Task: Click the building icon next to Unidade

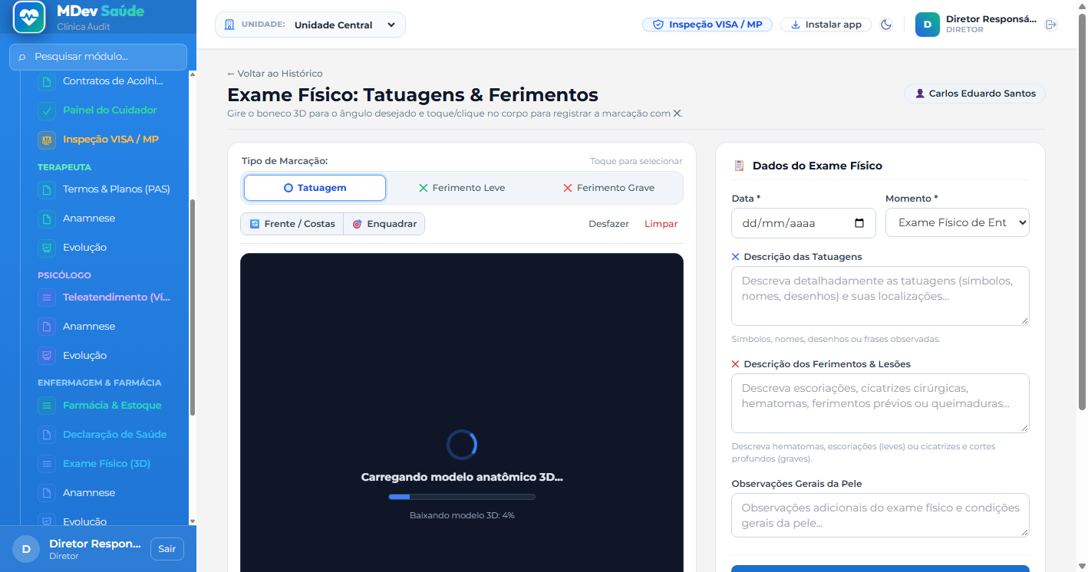Action: 229,25
